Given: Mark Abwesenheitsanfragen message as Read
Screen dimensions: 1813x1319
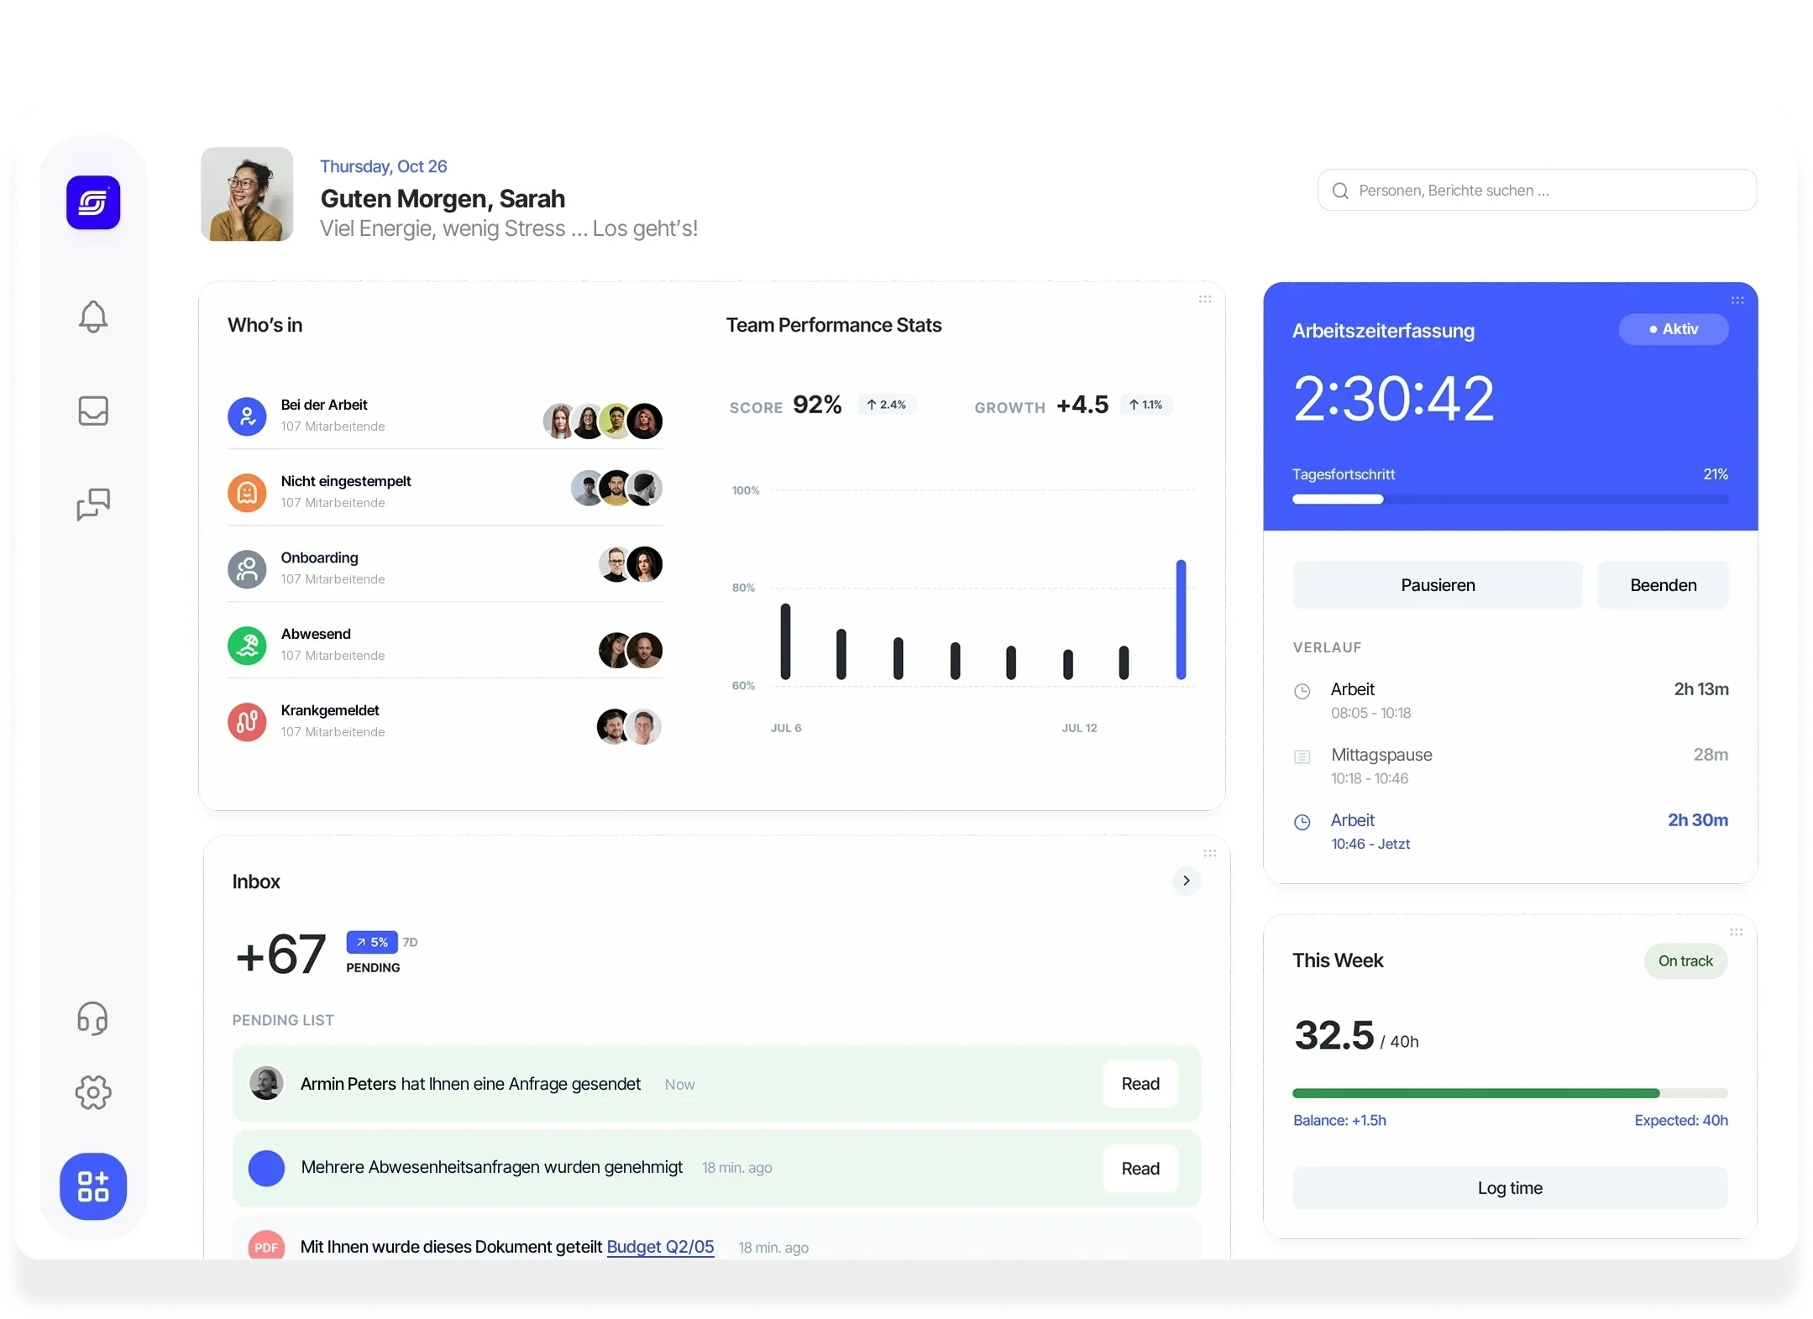Looking at the screenshot, I should 1140,1169.
